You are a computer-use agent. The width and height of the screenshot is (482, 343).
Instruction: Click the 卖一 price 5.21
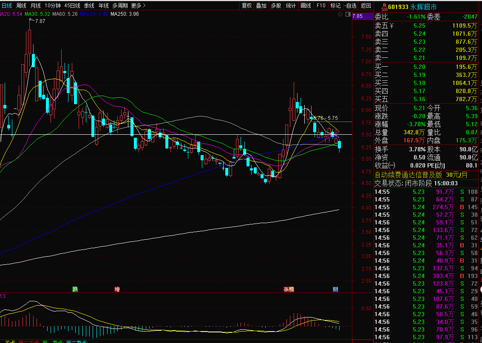click(419, 58)
